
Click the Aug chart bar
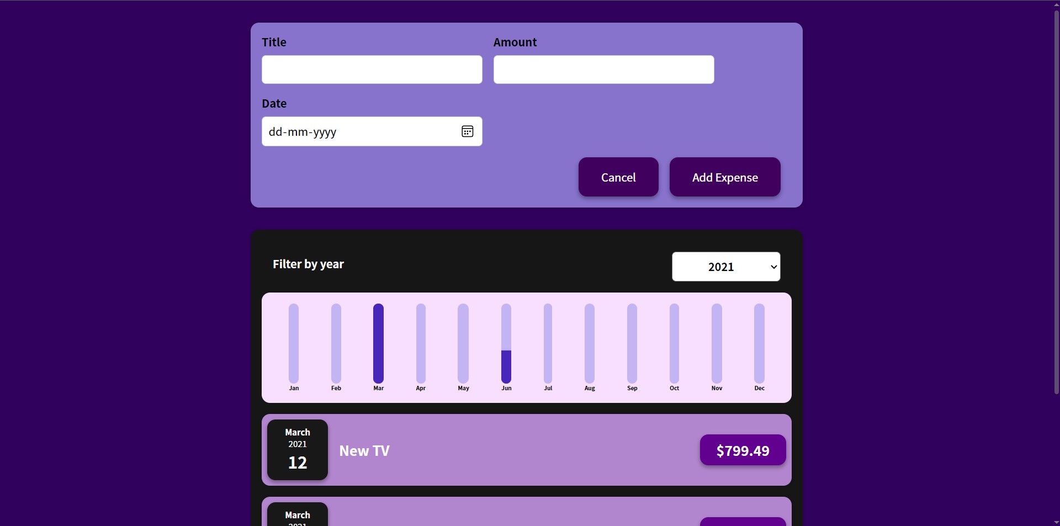tap(590, 343)
